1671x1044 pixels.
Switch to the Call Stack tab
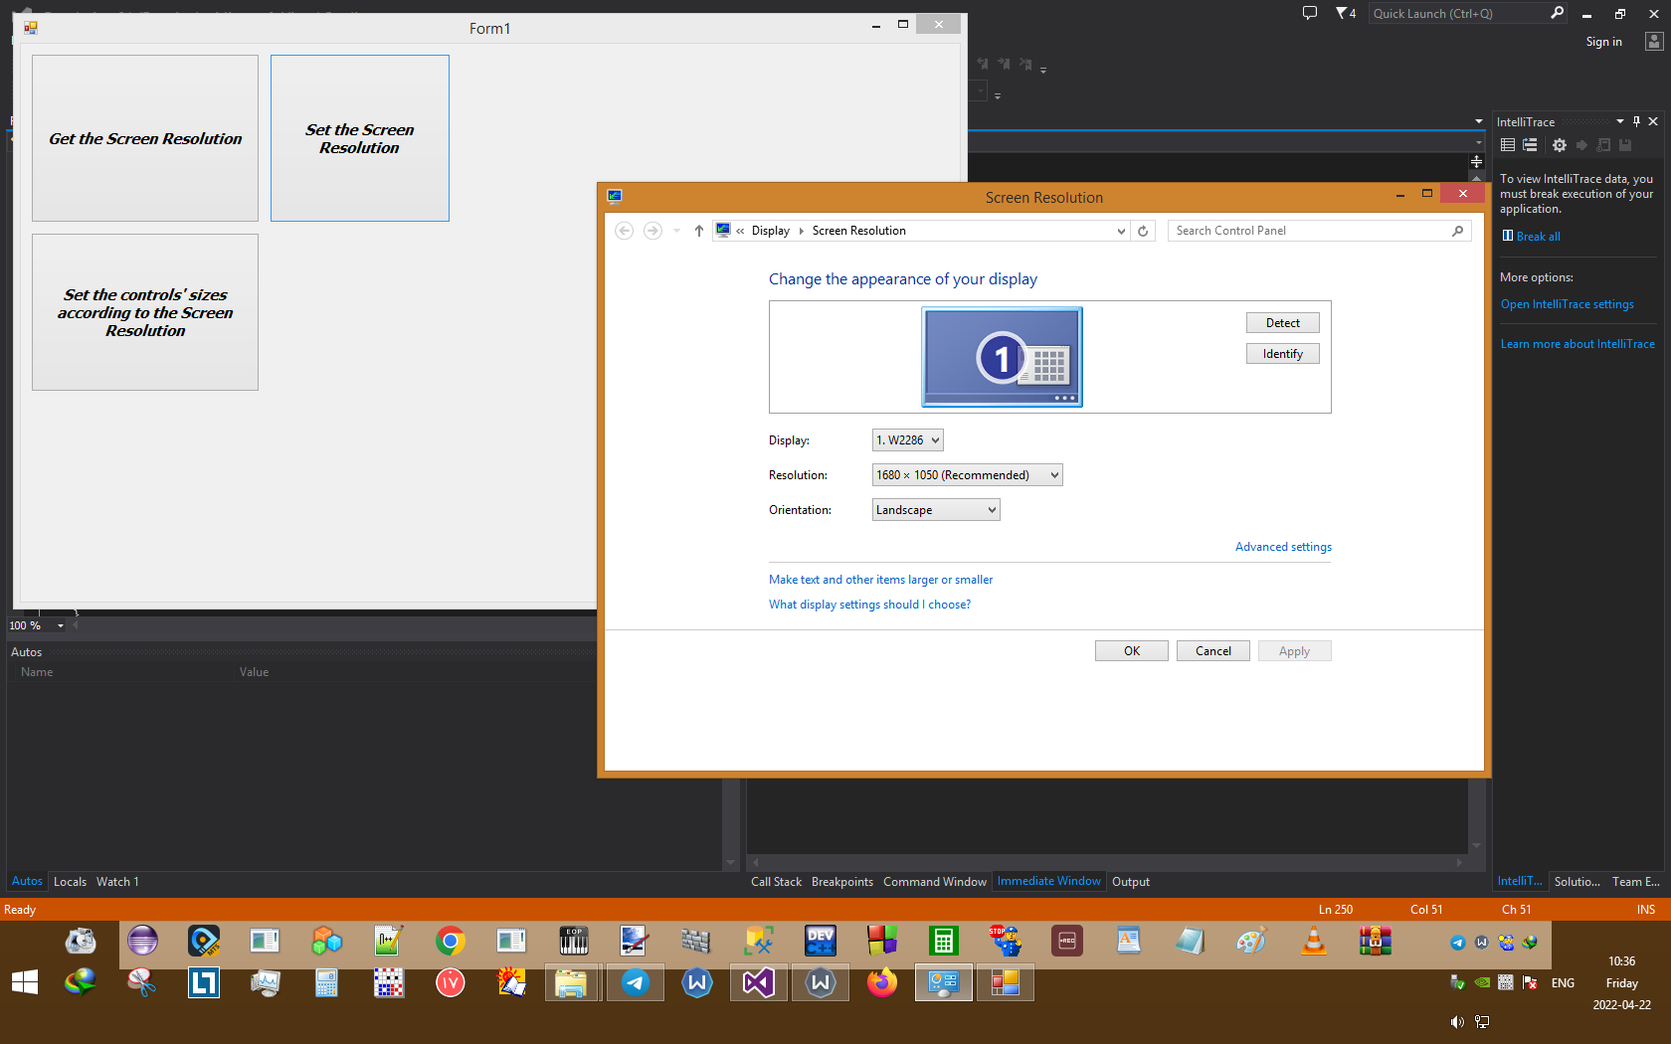point(776,882)
